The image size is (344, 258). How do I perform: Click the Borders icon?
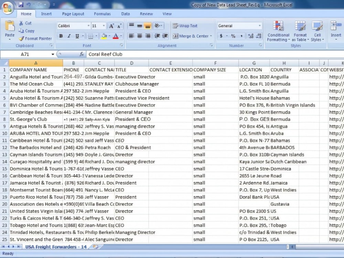90,36
